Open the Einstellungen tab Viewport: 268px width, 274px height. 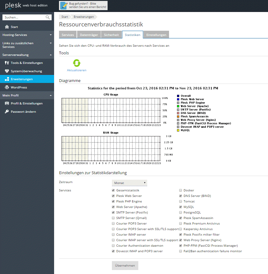pos(156,35)
